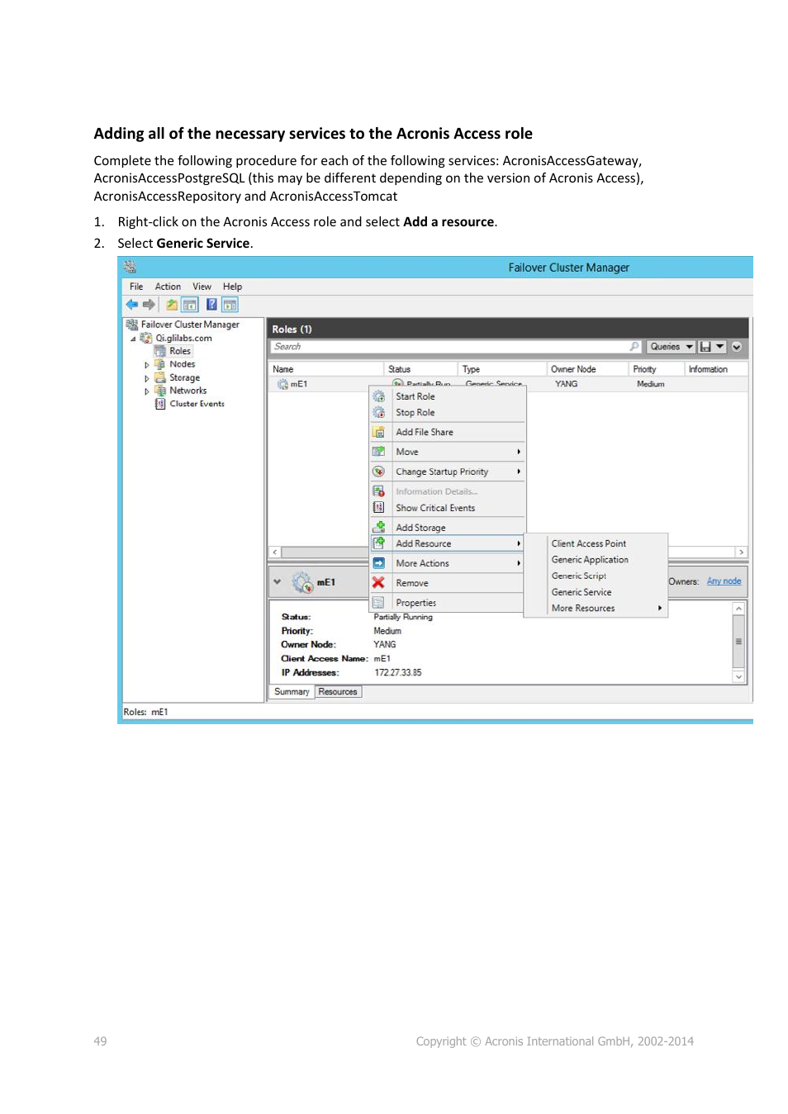The image size is (788, 1114).
Task: Click the Any node owners link
Action: click(x=724, y=581)
